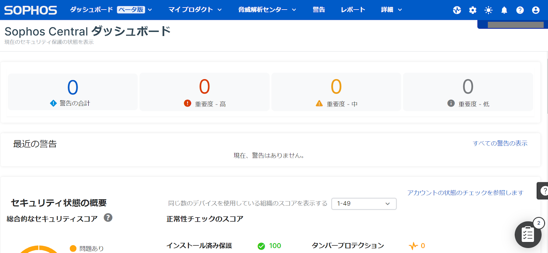Open the 1-49 device count dropdown
This screenshot has width=548, height=253.
click(364, 204)
